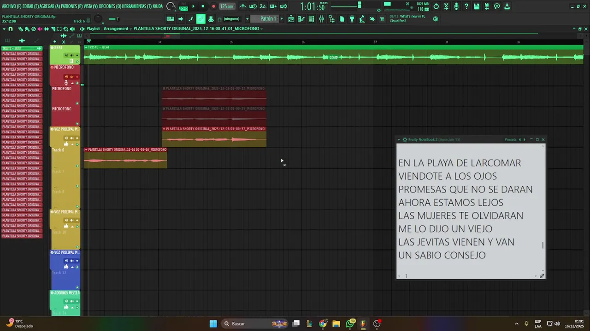Toggle the 3-2-1 countdown before recording
Viewport: 590px width, 331px height.
coord(263,6)
